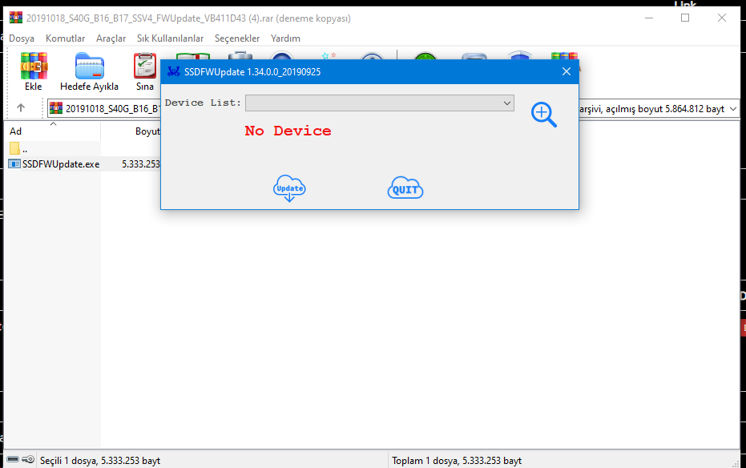Click 'Toplam 1 dosya' status text
The height and width of the screenshot is (468, 746).
coord(457,461)
